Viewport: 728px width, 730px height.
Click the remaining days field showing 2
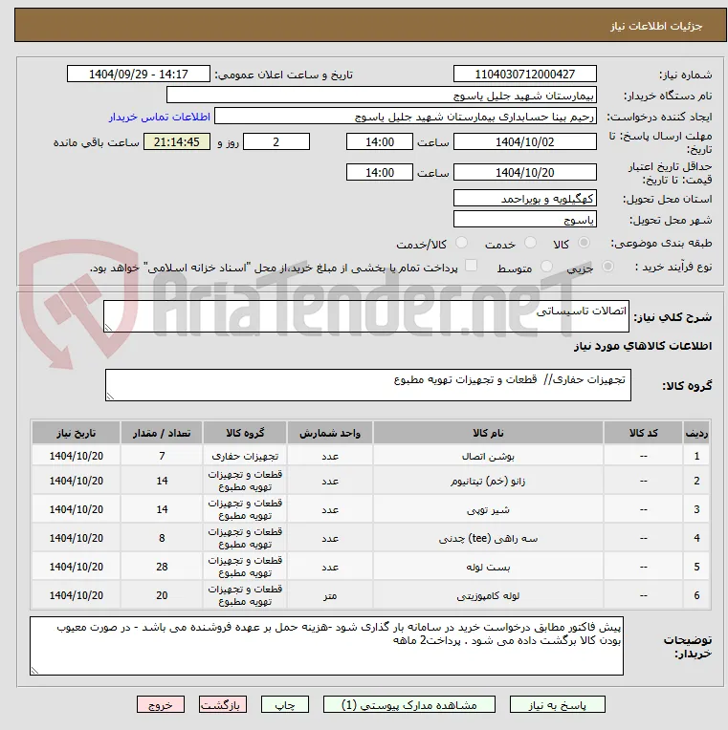[x=276, y=141]
